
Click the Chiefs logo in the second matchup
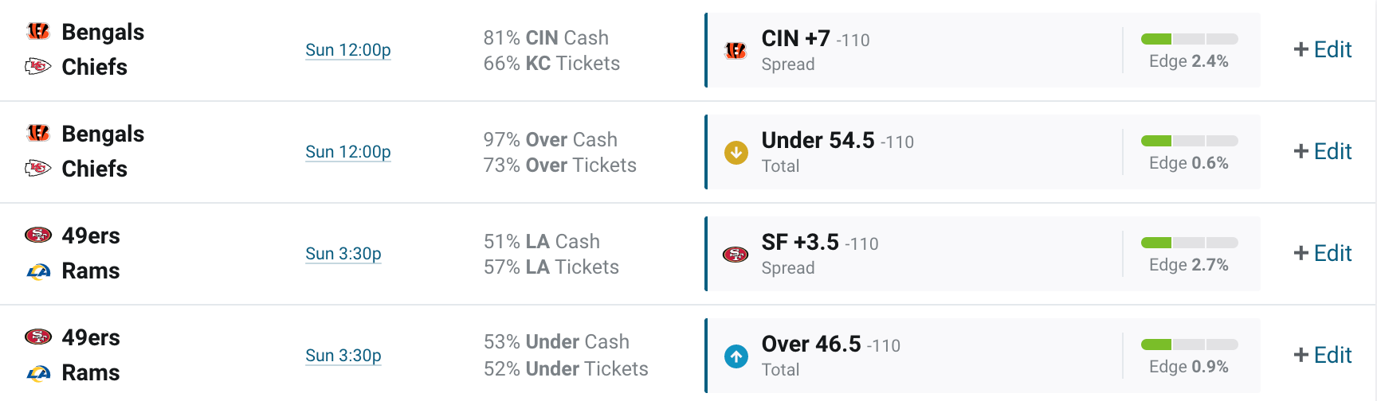(38, 168)
